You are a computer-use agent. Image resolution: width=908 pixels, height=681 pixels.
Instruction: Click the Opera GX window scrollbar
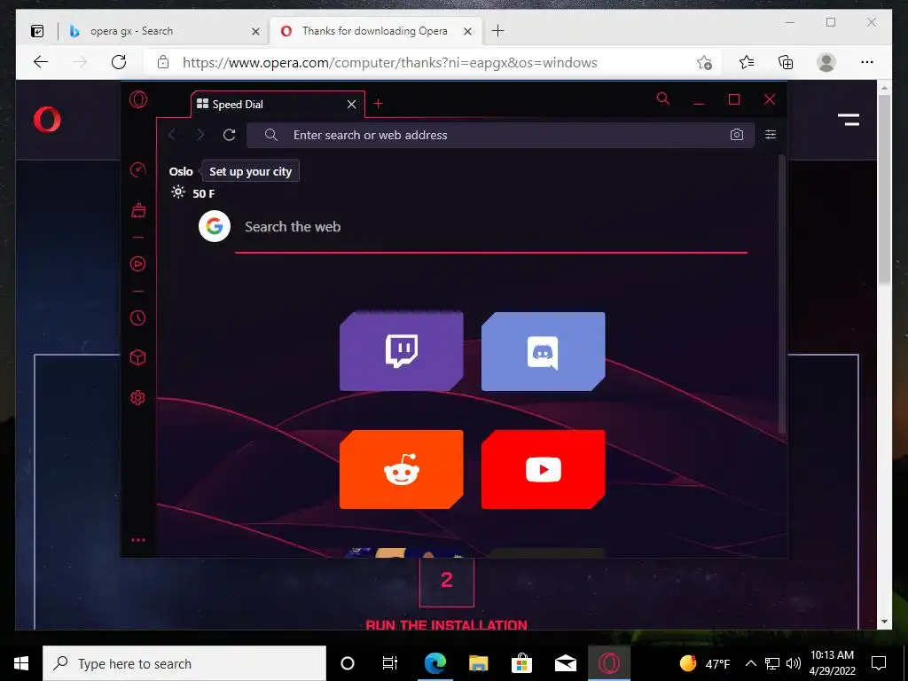[x=782, y=294]
